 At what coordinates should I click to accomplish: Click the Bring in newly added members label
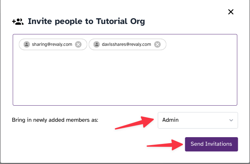coord(55,120)
